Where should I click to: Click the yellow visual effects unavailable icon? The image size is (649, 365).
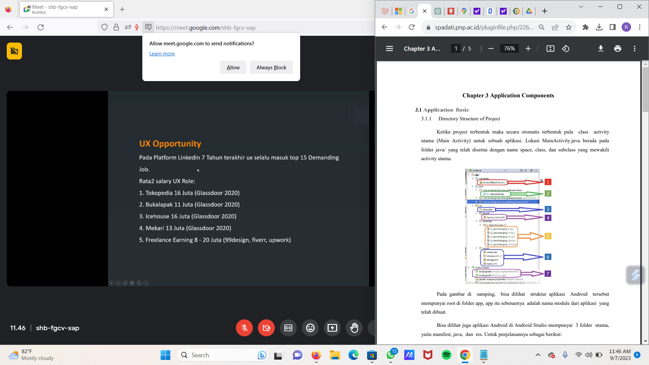(14, 51)
